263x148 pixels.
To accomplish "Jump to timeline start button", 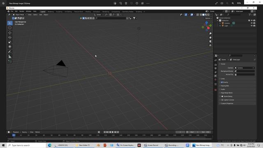I will [105, 132].
